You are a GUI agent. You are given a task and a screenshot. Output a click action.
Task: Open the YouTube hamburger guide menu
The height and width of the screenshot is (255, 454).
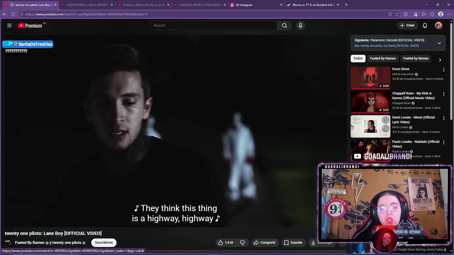tap(10, 25)
